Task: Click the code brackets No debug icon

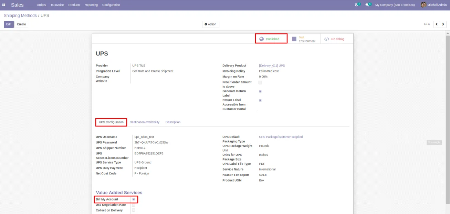Action: 327,39
